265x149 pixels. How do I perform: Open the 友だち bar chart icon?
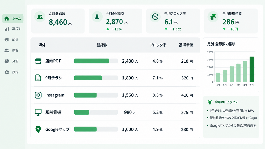pyautogui.click(x=6, y=29)
